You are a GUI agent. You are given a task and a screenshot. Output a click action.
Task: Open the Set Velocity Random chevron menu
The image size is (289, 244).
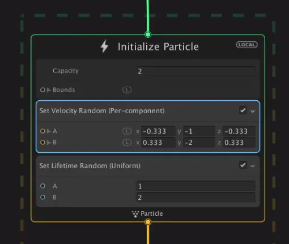tap(253, 111)
